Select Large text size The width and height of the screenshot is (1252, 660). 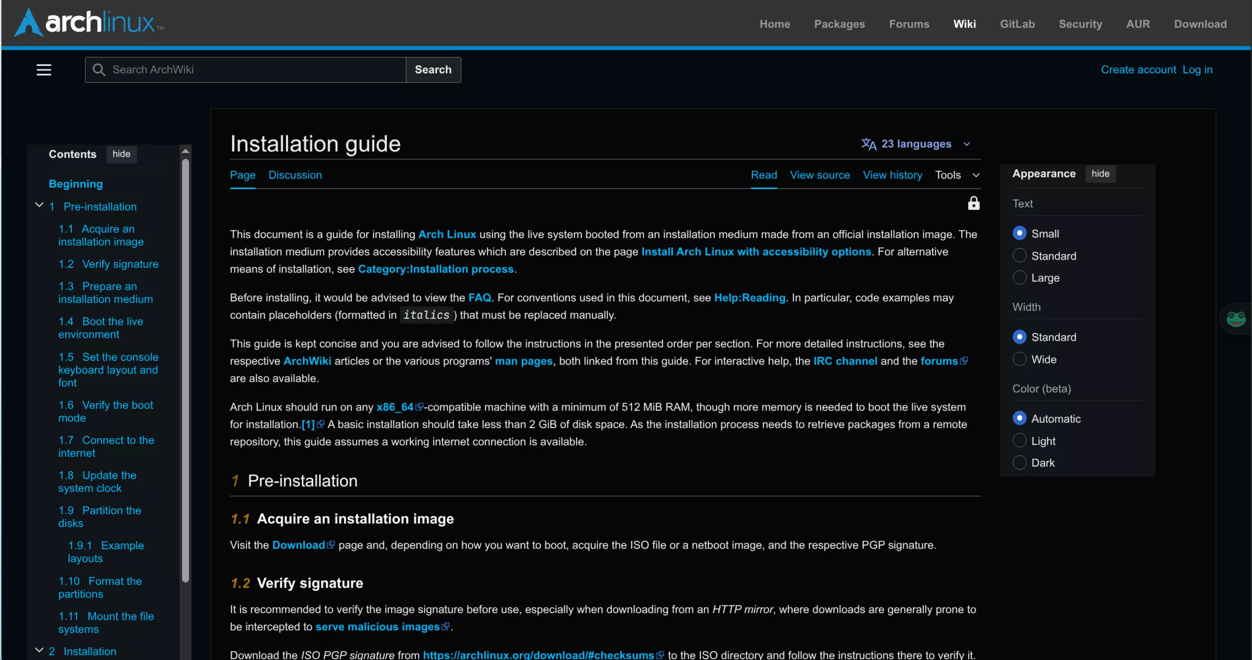point(1019,278)
